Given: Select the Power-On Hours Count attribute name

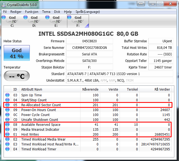Looking at the screenshot, I should 39,110.
